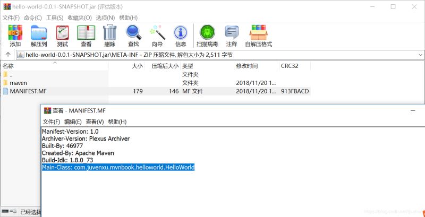Viewport: 425px width, 217px height.
Task: Go up one folder level arrow
Action: tap(8, 55)
